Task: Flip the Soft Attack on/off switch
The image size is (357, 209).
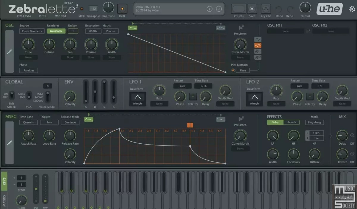Action: 11,95
